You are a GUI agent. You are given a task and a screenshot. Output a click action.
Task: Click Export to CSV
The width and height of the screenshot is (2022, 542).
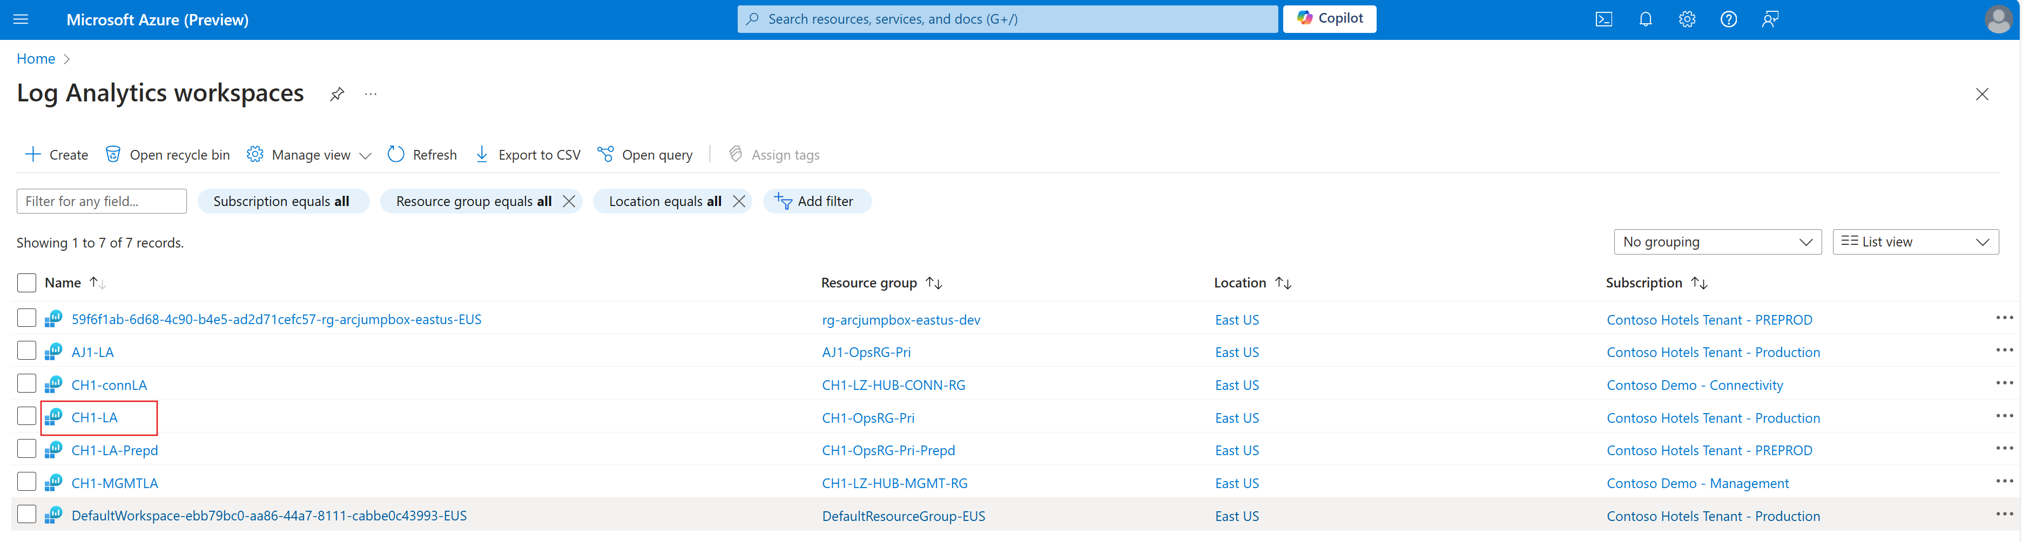click(x=528, y=155)
